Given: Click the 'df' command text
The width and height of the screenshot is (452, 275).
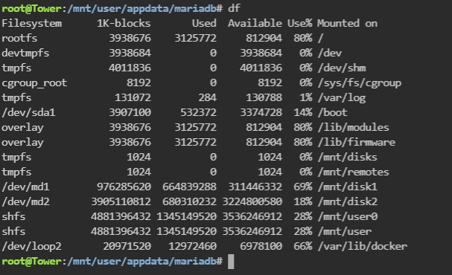Looking at the screenshot, I should [234, 8].
